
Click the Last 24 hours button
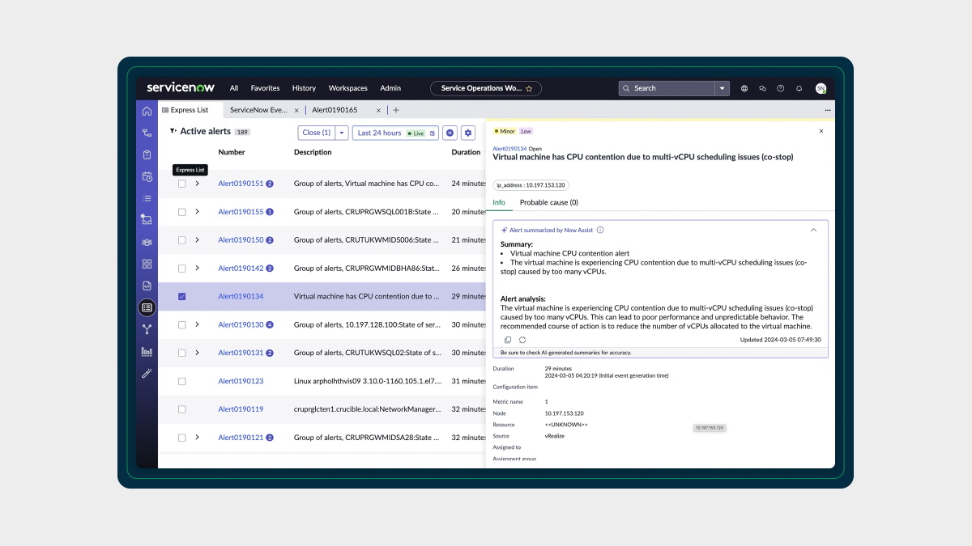click(x=379, y=133)
